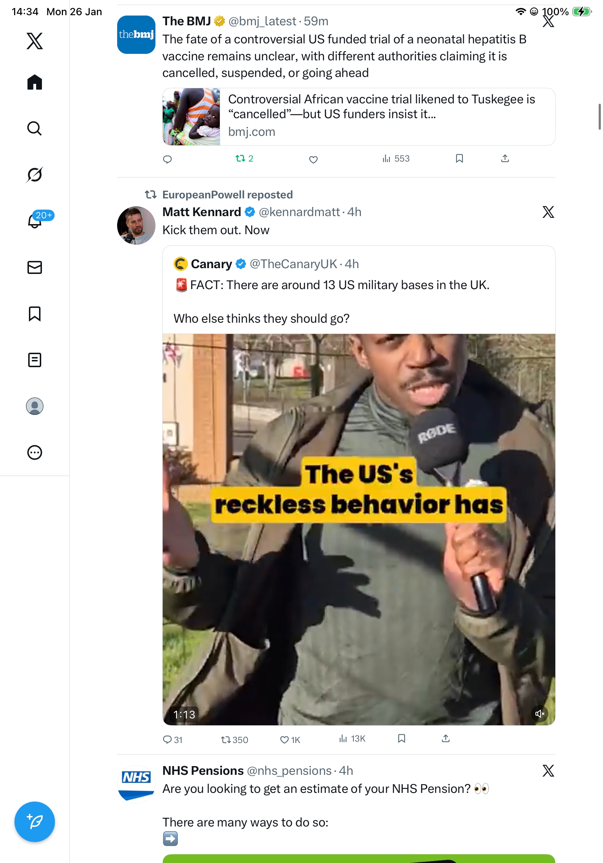Expand the More options circle menu

click(35, 452)
